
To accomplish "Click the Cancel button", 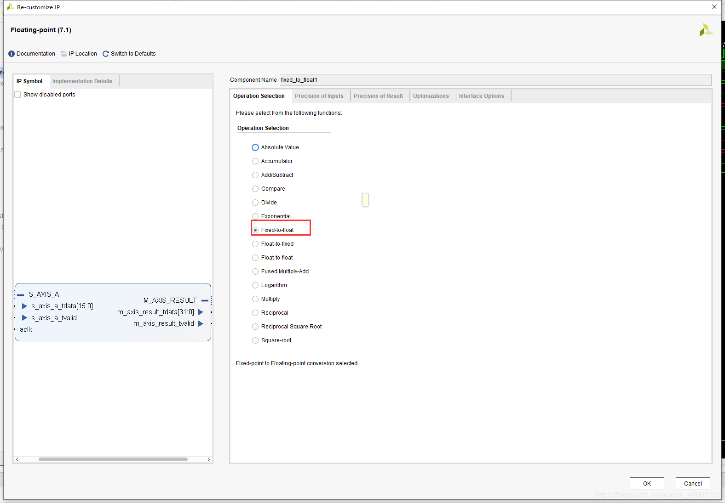I will [x=693, y=484].
